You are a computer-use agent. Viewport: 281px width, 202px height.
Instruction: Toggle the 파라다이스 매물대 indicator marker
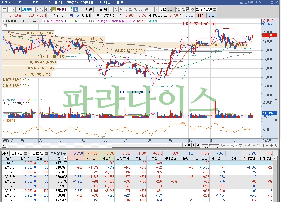[x=4, y=21]
